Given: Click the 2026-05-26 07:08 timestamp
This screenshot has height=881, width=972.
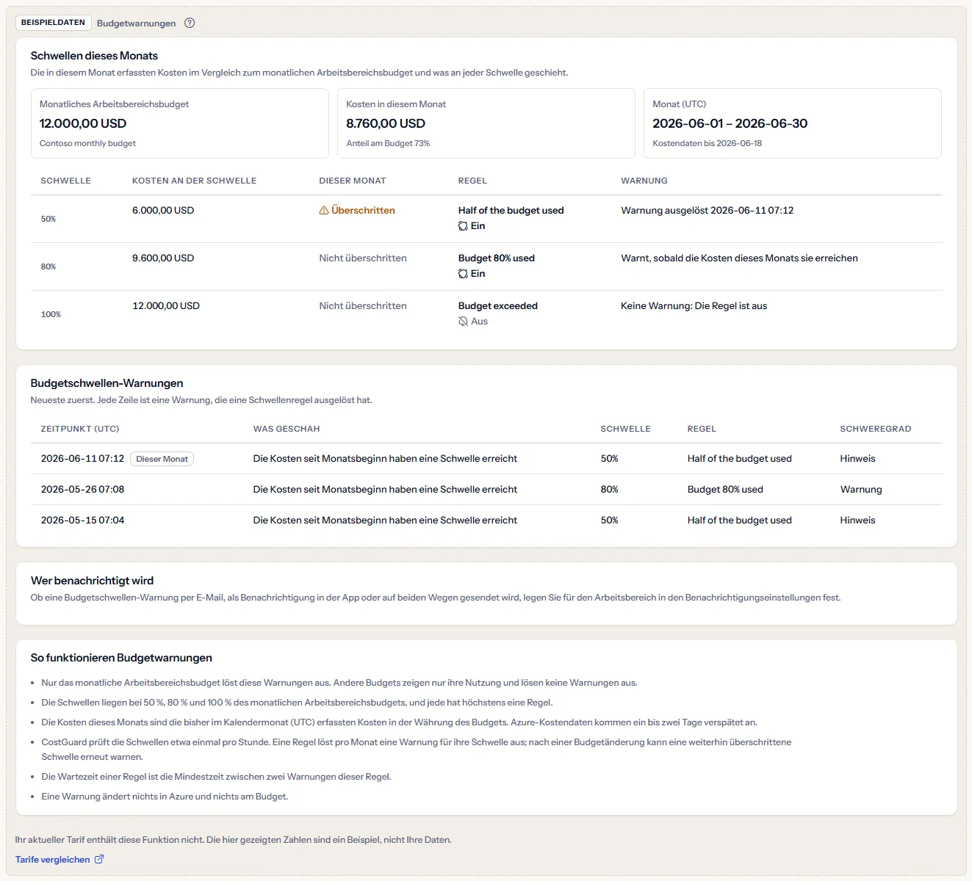Looking at the screenshot, I should pyautogui.click(x=82, y=490).
